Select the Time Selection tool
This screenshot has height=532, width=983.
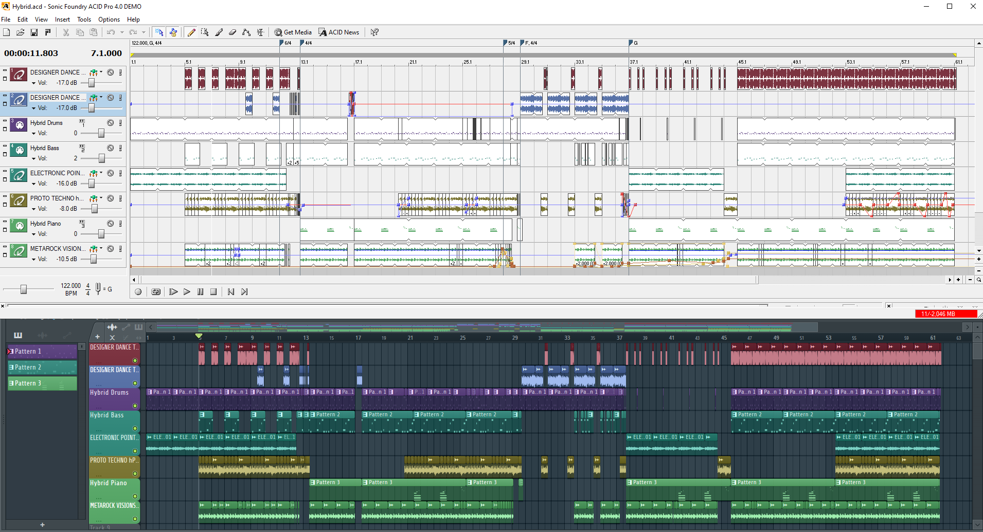260,32
